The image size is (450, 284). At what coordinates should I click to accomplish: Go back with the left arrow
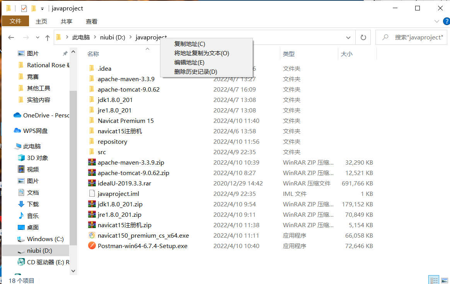click(x=11, y=37)
